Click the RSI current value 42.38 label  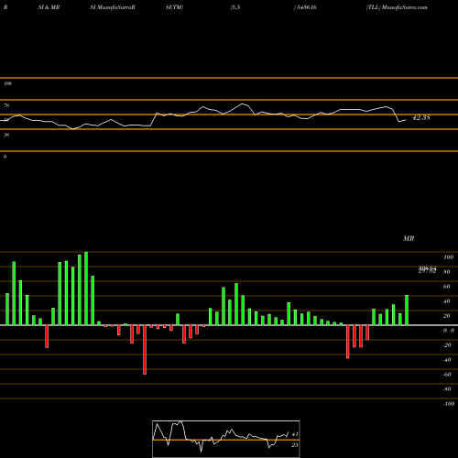421,117
